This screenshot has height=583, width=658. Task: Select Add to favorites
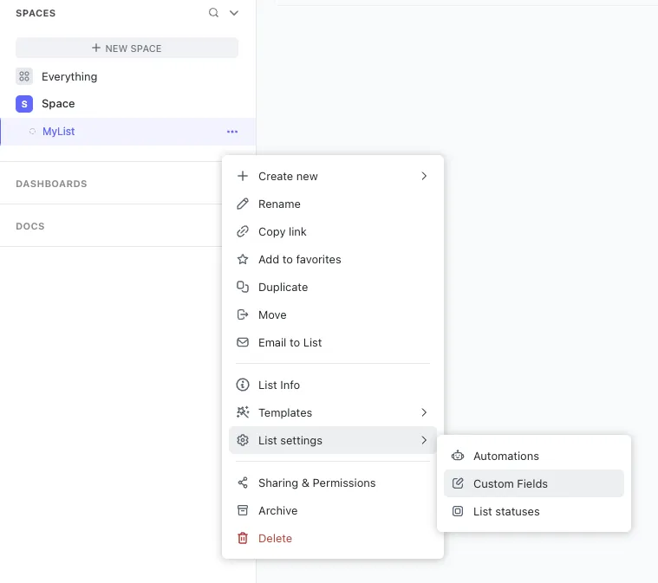(x=332, y=259)
